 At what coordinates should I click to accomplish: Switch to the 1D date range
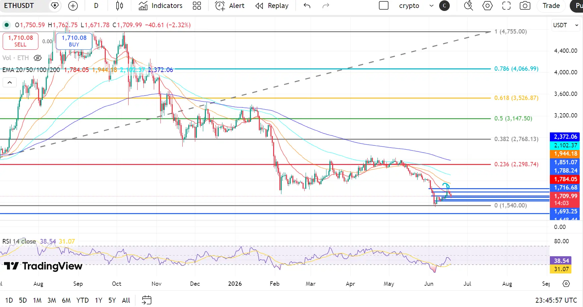(x=9, y=300)
